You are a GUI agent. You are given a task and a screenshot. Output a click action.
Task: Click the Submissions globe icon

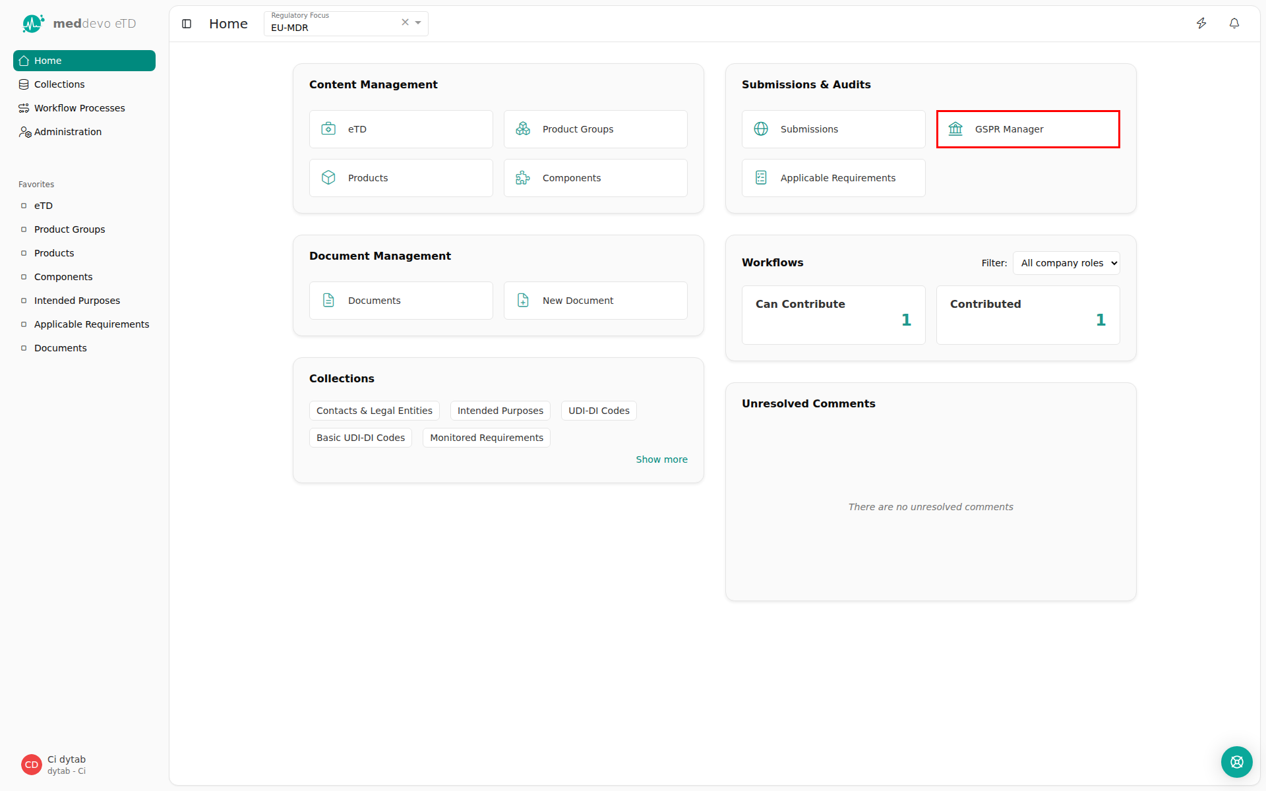761,129
